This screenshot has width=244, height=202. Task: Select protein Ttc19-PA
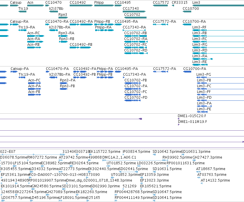[x=22, y=77]
